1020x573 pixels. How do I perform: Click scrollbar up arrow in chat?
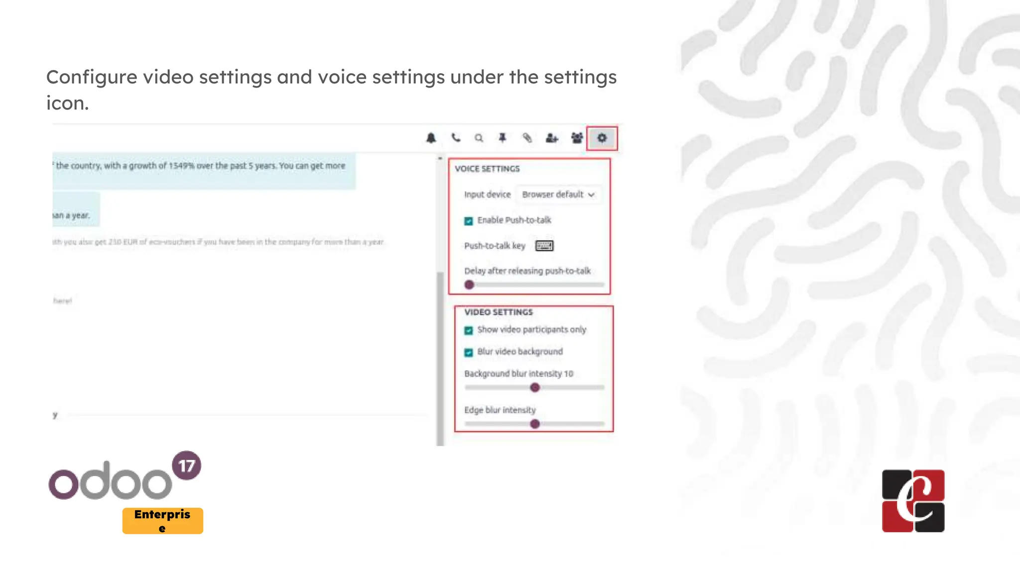pyautogui.click(x=440, y=158)
